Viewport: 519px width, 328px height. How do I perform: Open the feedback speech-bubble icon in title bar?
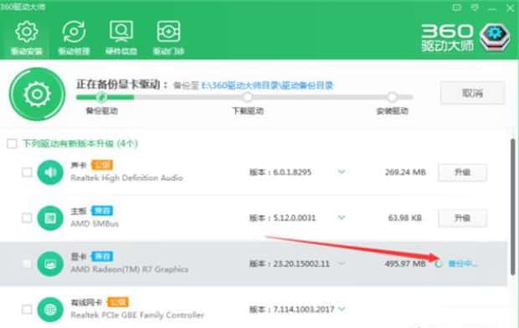click(457, 8)
